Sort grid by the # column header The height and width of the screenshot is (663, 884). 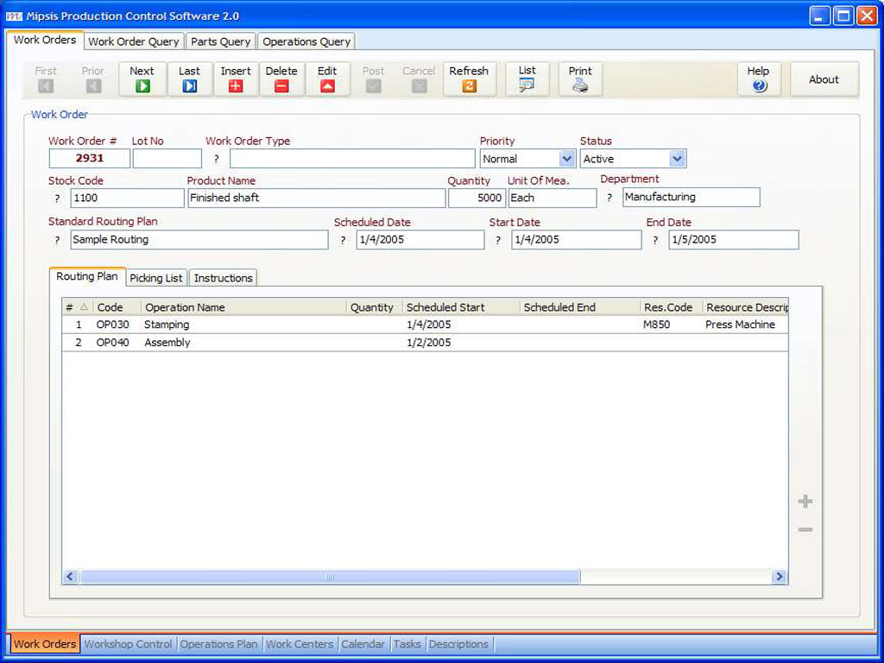70,307
